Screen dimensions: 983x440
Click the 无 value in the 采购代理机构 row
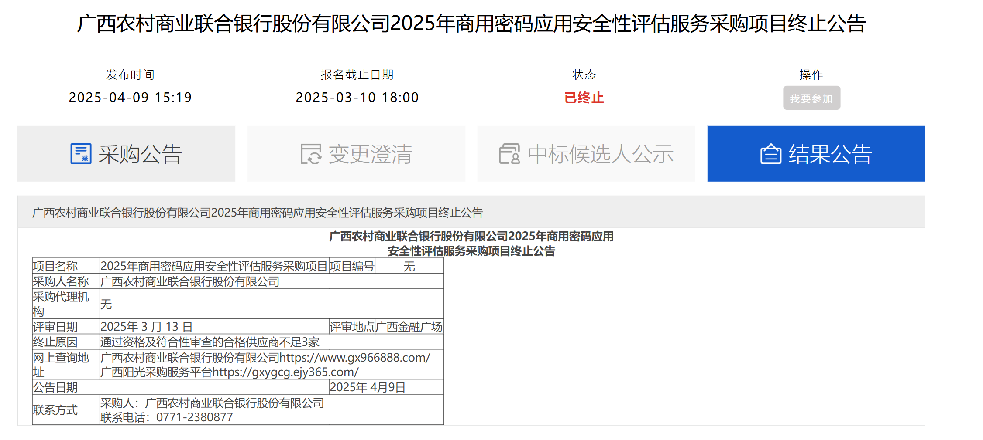[106, 304]
